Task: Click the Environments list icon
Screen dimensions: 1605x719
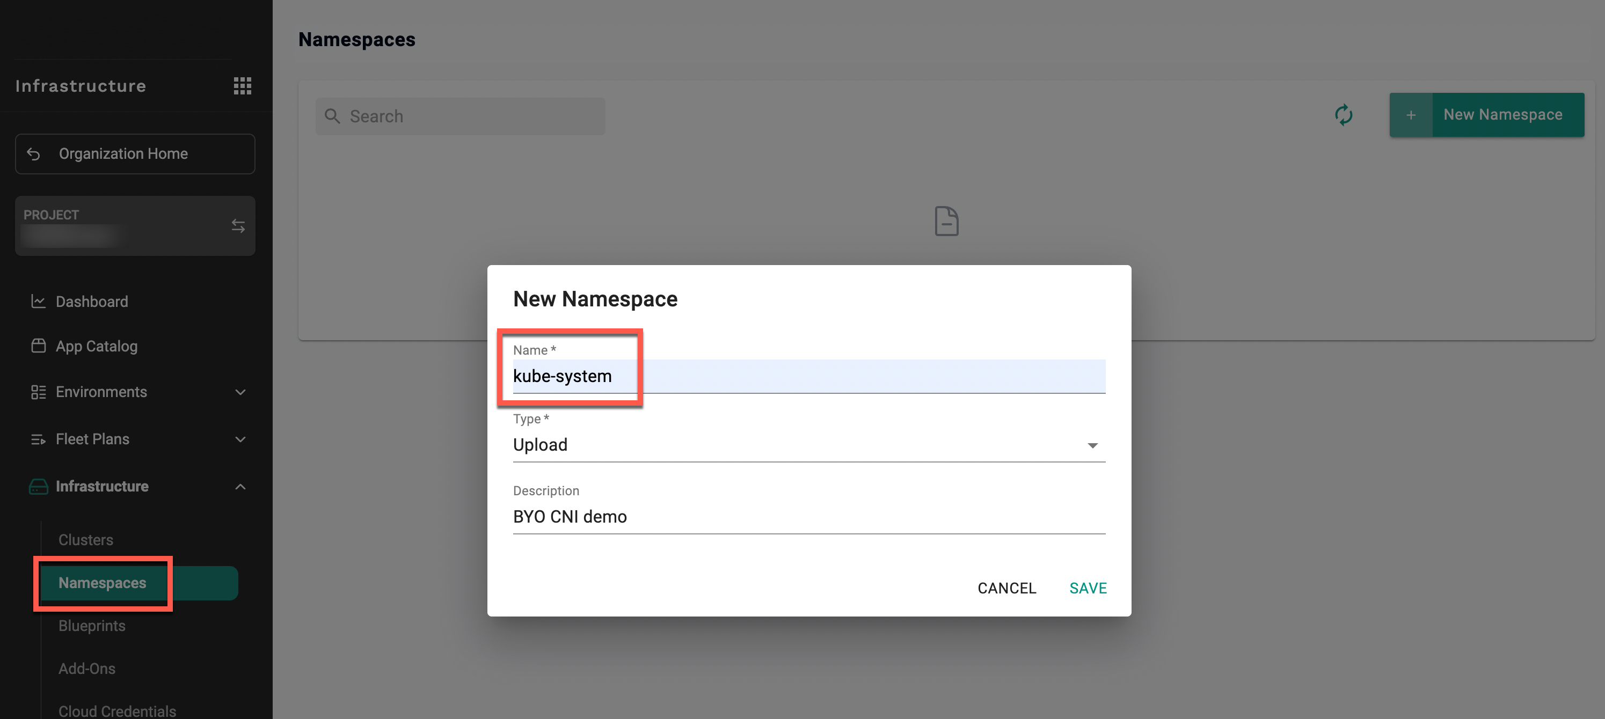Action: point(38,392)
